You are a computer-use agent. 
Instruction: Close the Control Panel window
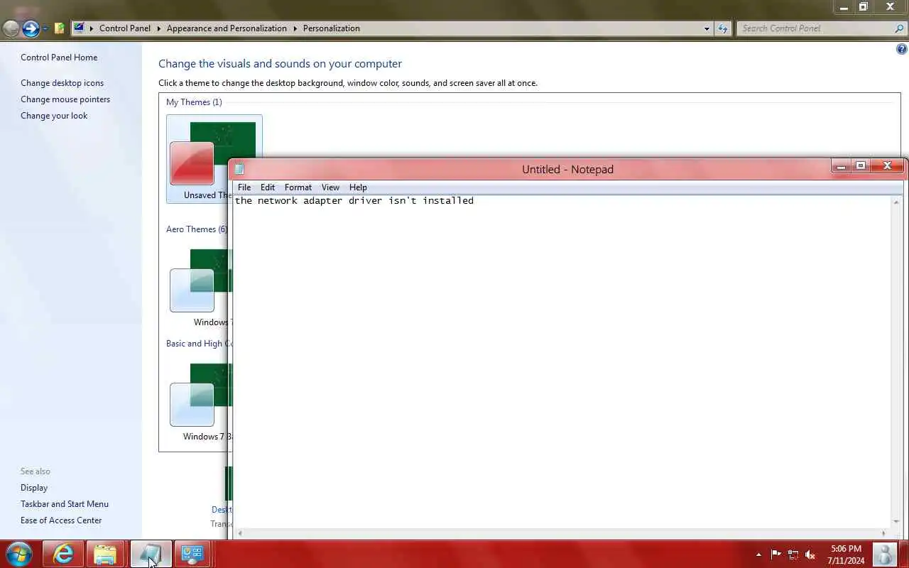click(891, 7)
